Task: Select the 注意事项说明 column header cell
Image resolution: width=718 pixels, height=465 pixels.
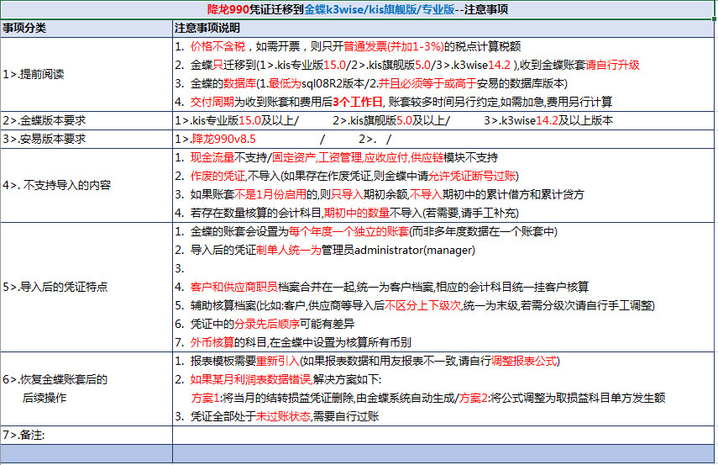Action: tap(444, 28)
